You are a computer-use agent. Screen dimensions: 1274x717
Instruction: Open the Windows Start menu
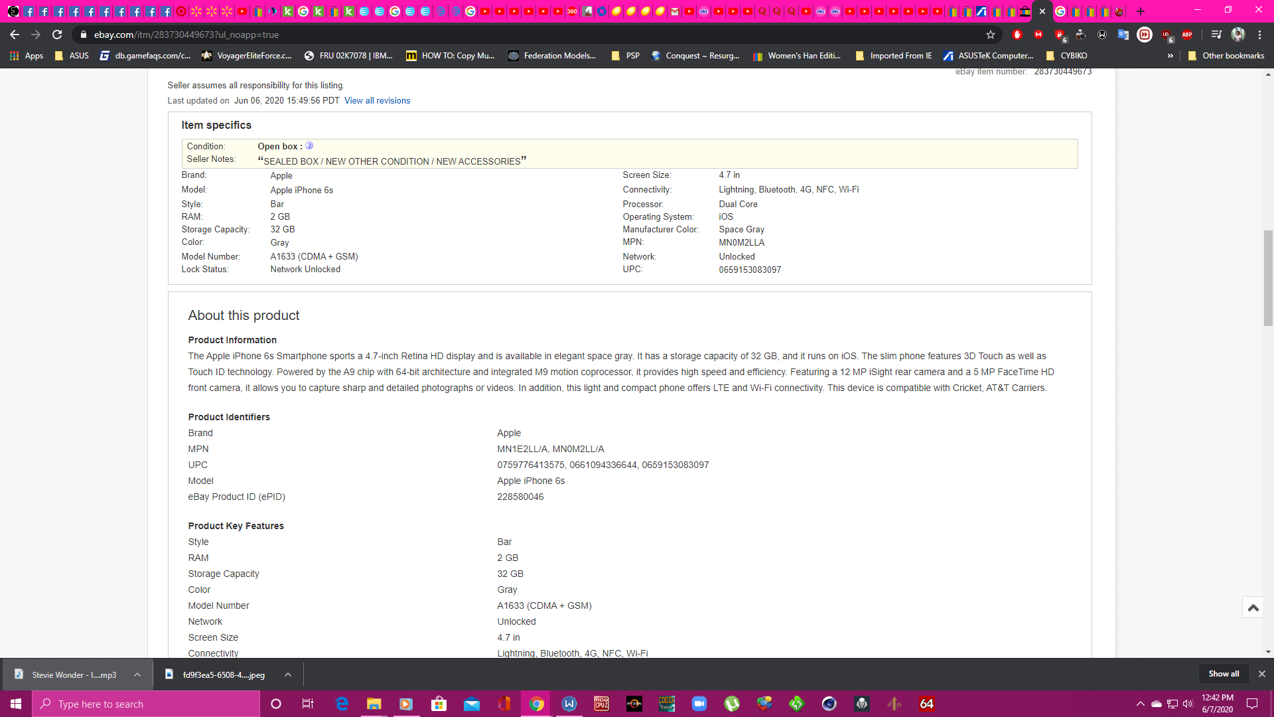16,704
